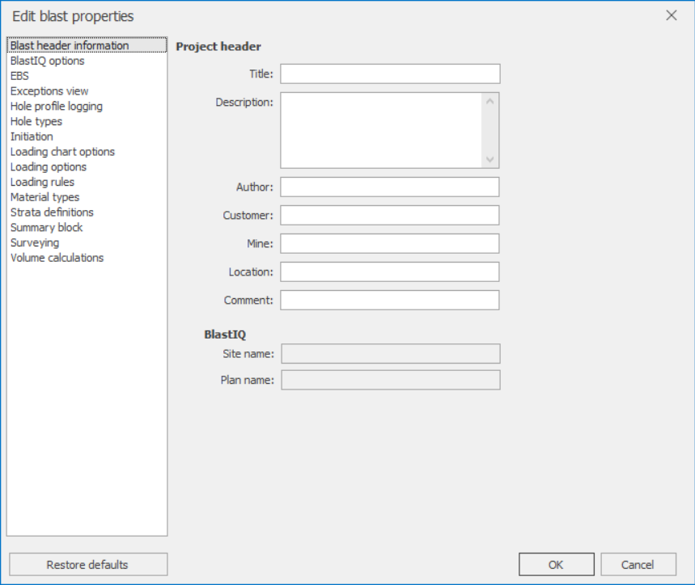Select Summary block entry
The width and height of the screenshot is (695, 585).
pos(47,227)
